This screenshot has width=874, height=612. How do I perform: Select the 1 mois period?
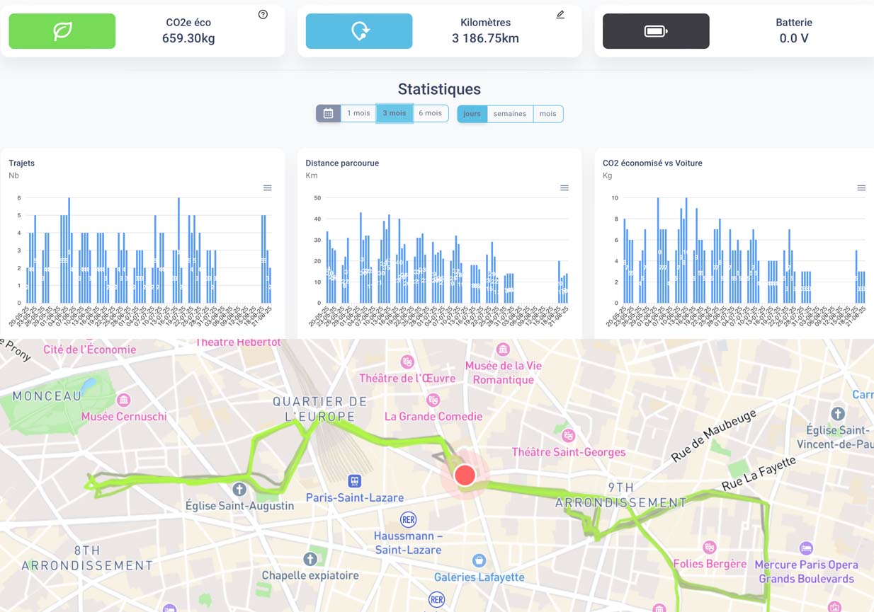click(x=358, y=113)
